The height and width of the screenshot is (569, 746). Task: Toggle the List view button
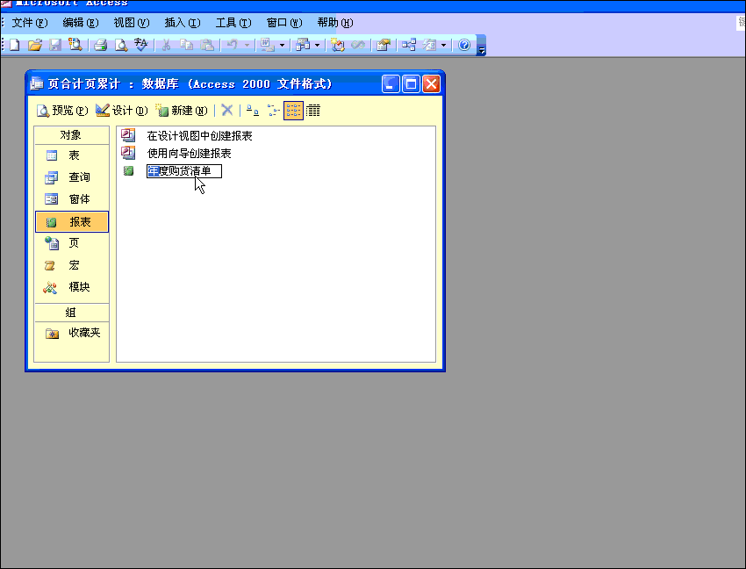point(293,111)
